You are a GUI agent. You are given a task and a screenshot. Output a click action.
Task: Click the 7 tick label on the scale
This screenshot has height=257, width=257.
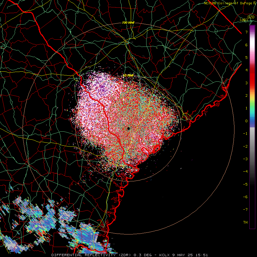pyautogui.click(x=246, y=32)
